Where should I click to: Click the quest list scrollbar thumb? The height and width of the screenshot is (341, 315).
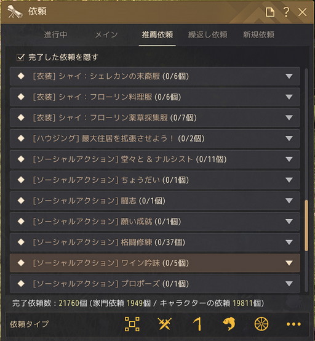point(306,225)
